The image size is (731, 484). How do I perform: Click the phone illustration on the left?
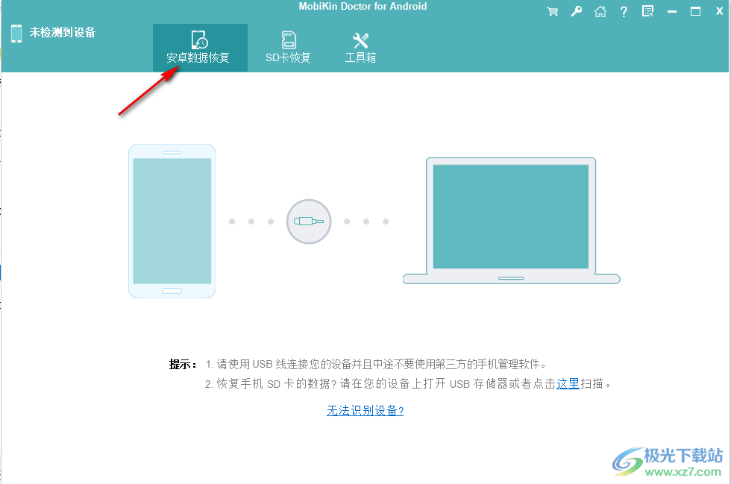tap(172, 221)
